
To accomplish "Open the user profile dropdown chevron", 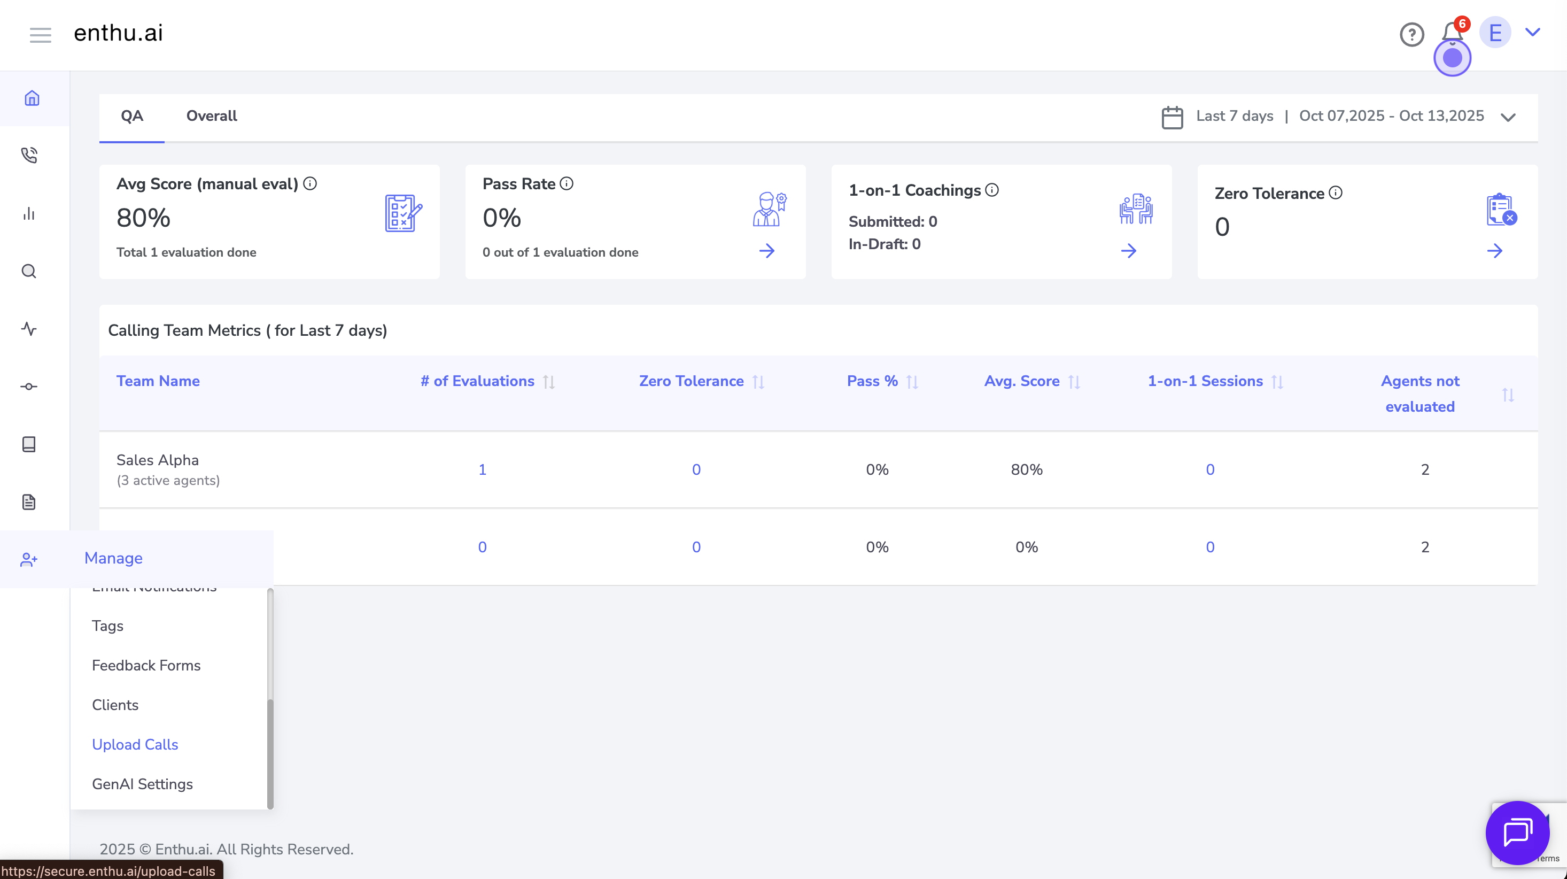I will click(1532, 32).
